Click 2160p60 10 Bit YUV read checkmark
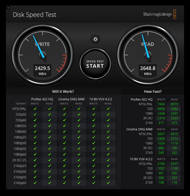 108,183
